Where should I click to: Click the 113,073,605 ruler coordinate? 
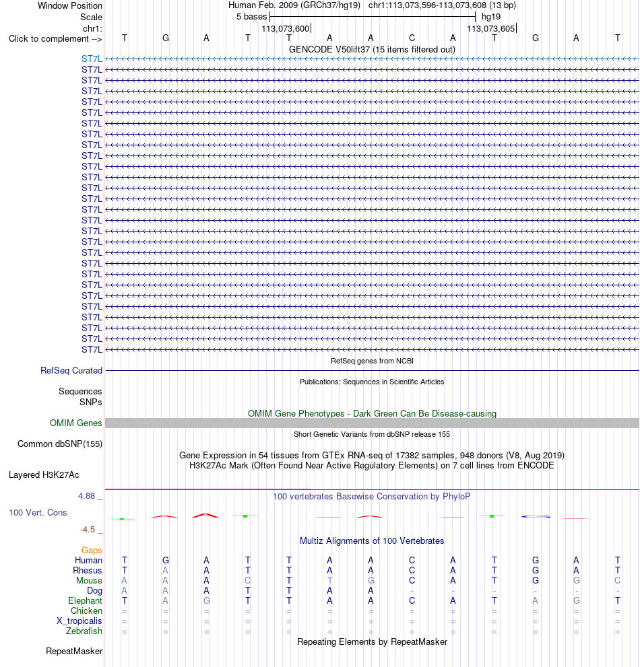click(x=491, y=28)
